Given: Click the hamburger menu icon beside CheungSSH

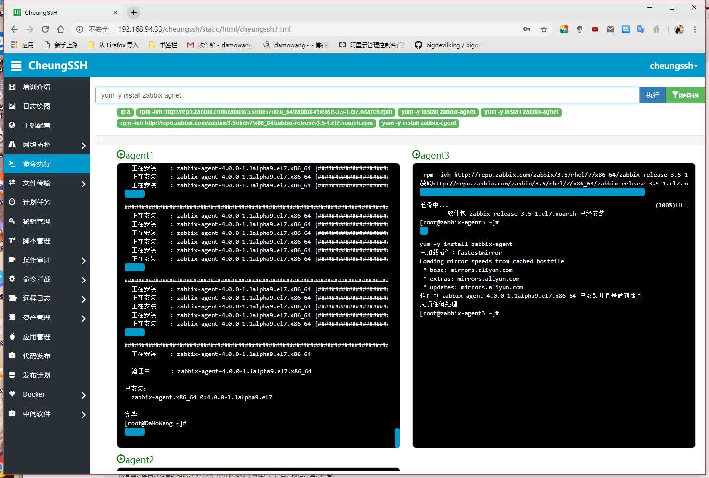Looking at the screenshot, I should click(16, 66).
